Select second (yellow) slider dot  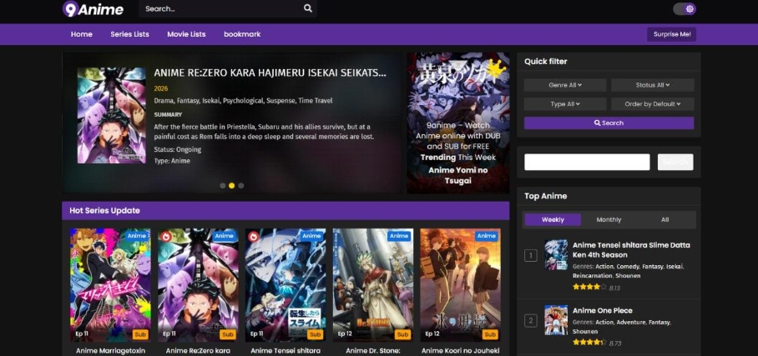231,185
